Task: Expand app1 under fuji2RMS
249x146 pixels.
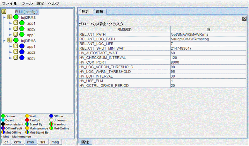Action: [10, 23]
